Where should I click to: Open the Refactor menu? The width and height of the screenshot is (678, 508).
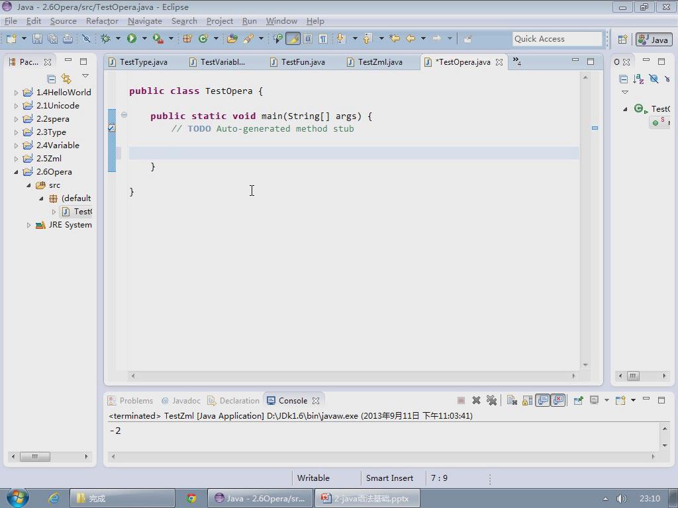(x=102, y=21)
